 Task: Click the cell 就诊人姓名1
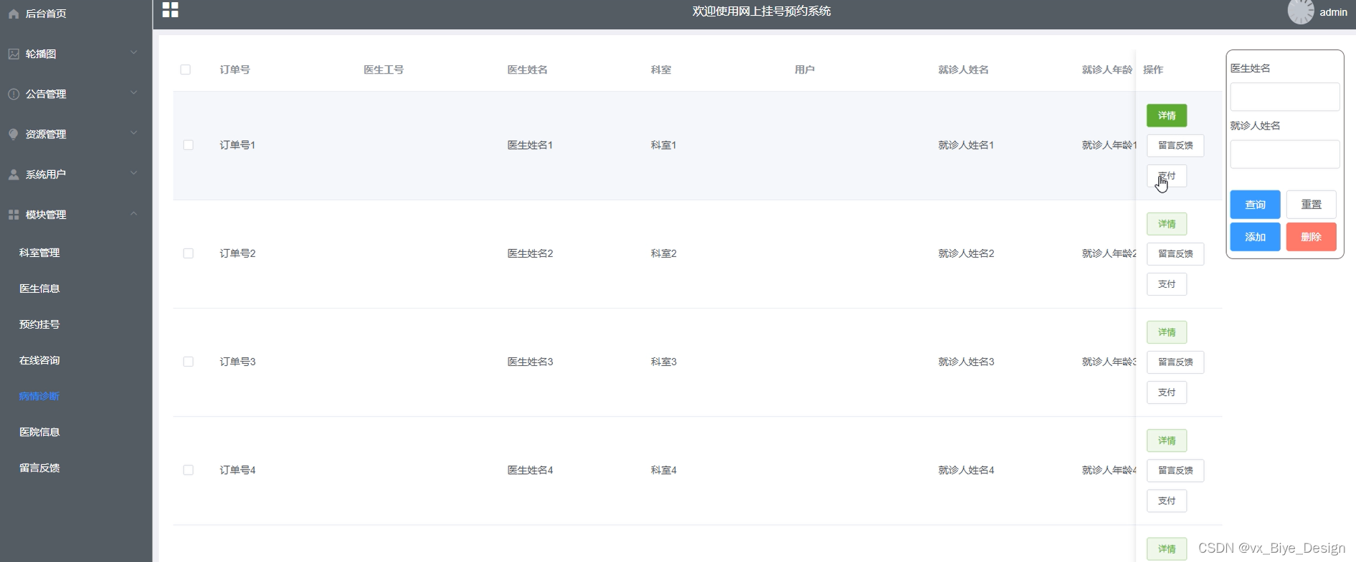(966, 145)
